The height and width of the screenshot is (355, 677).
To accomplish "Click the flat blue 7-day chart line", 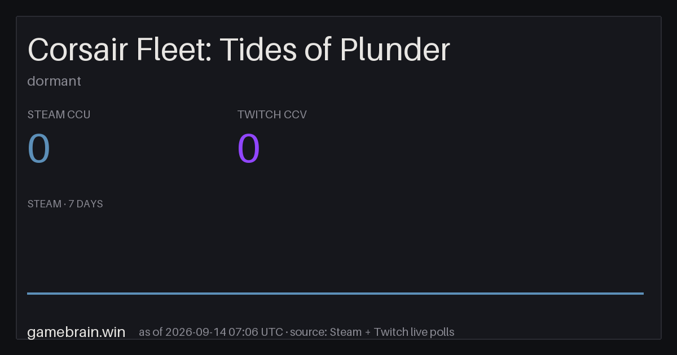I will (335, 293).
